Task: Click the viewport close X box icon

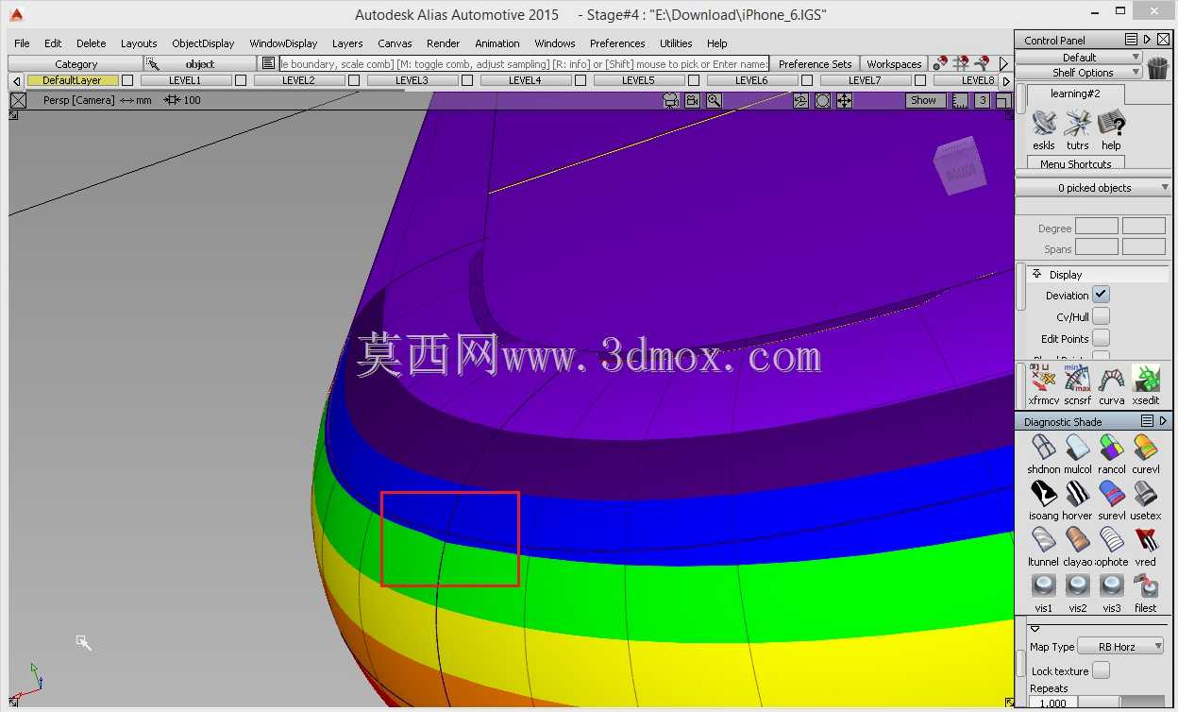Action: pyautogui.click(x=18, y=100)
